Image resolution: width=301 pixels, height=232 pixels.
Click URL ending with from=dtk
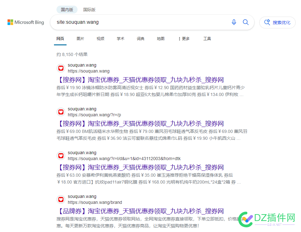[124, 159]
